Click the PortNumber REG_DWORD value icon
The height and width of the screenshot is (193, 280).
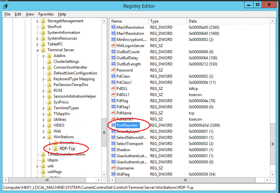(114, 125)
